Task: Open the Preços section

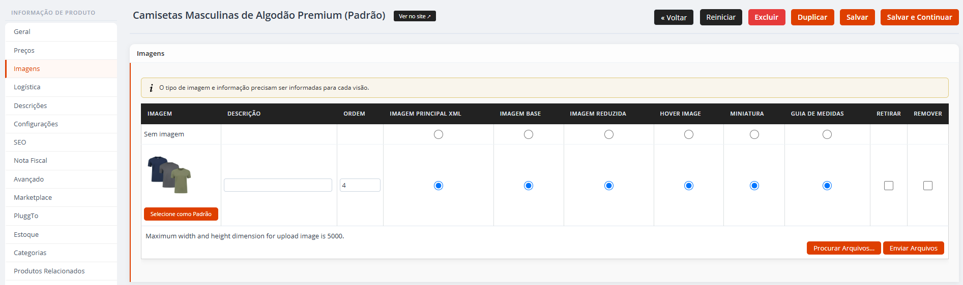Action: point(61,50)
